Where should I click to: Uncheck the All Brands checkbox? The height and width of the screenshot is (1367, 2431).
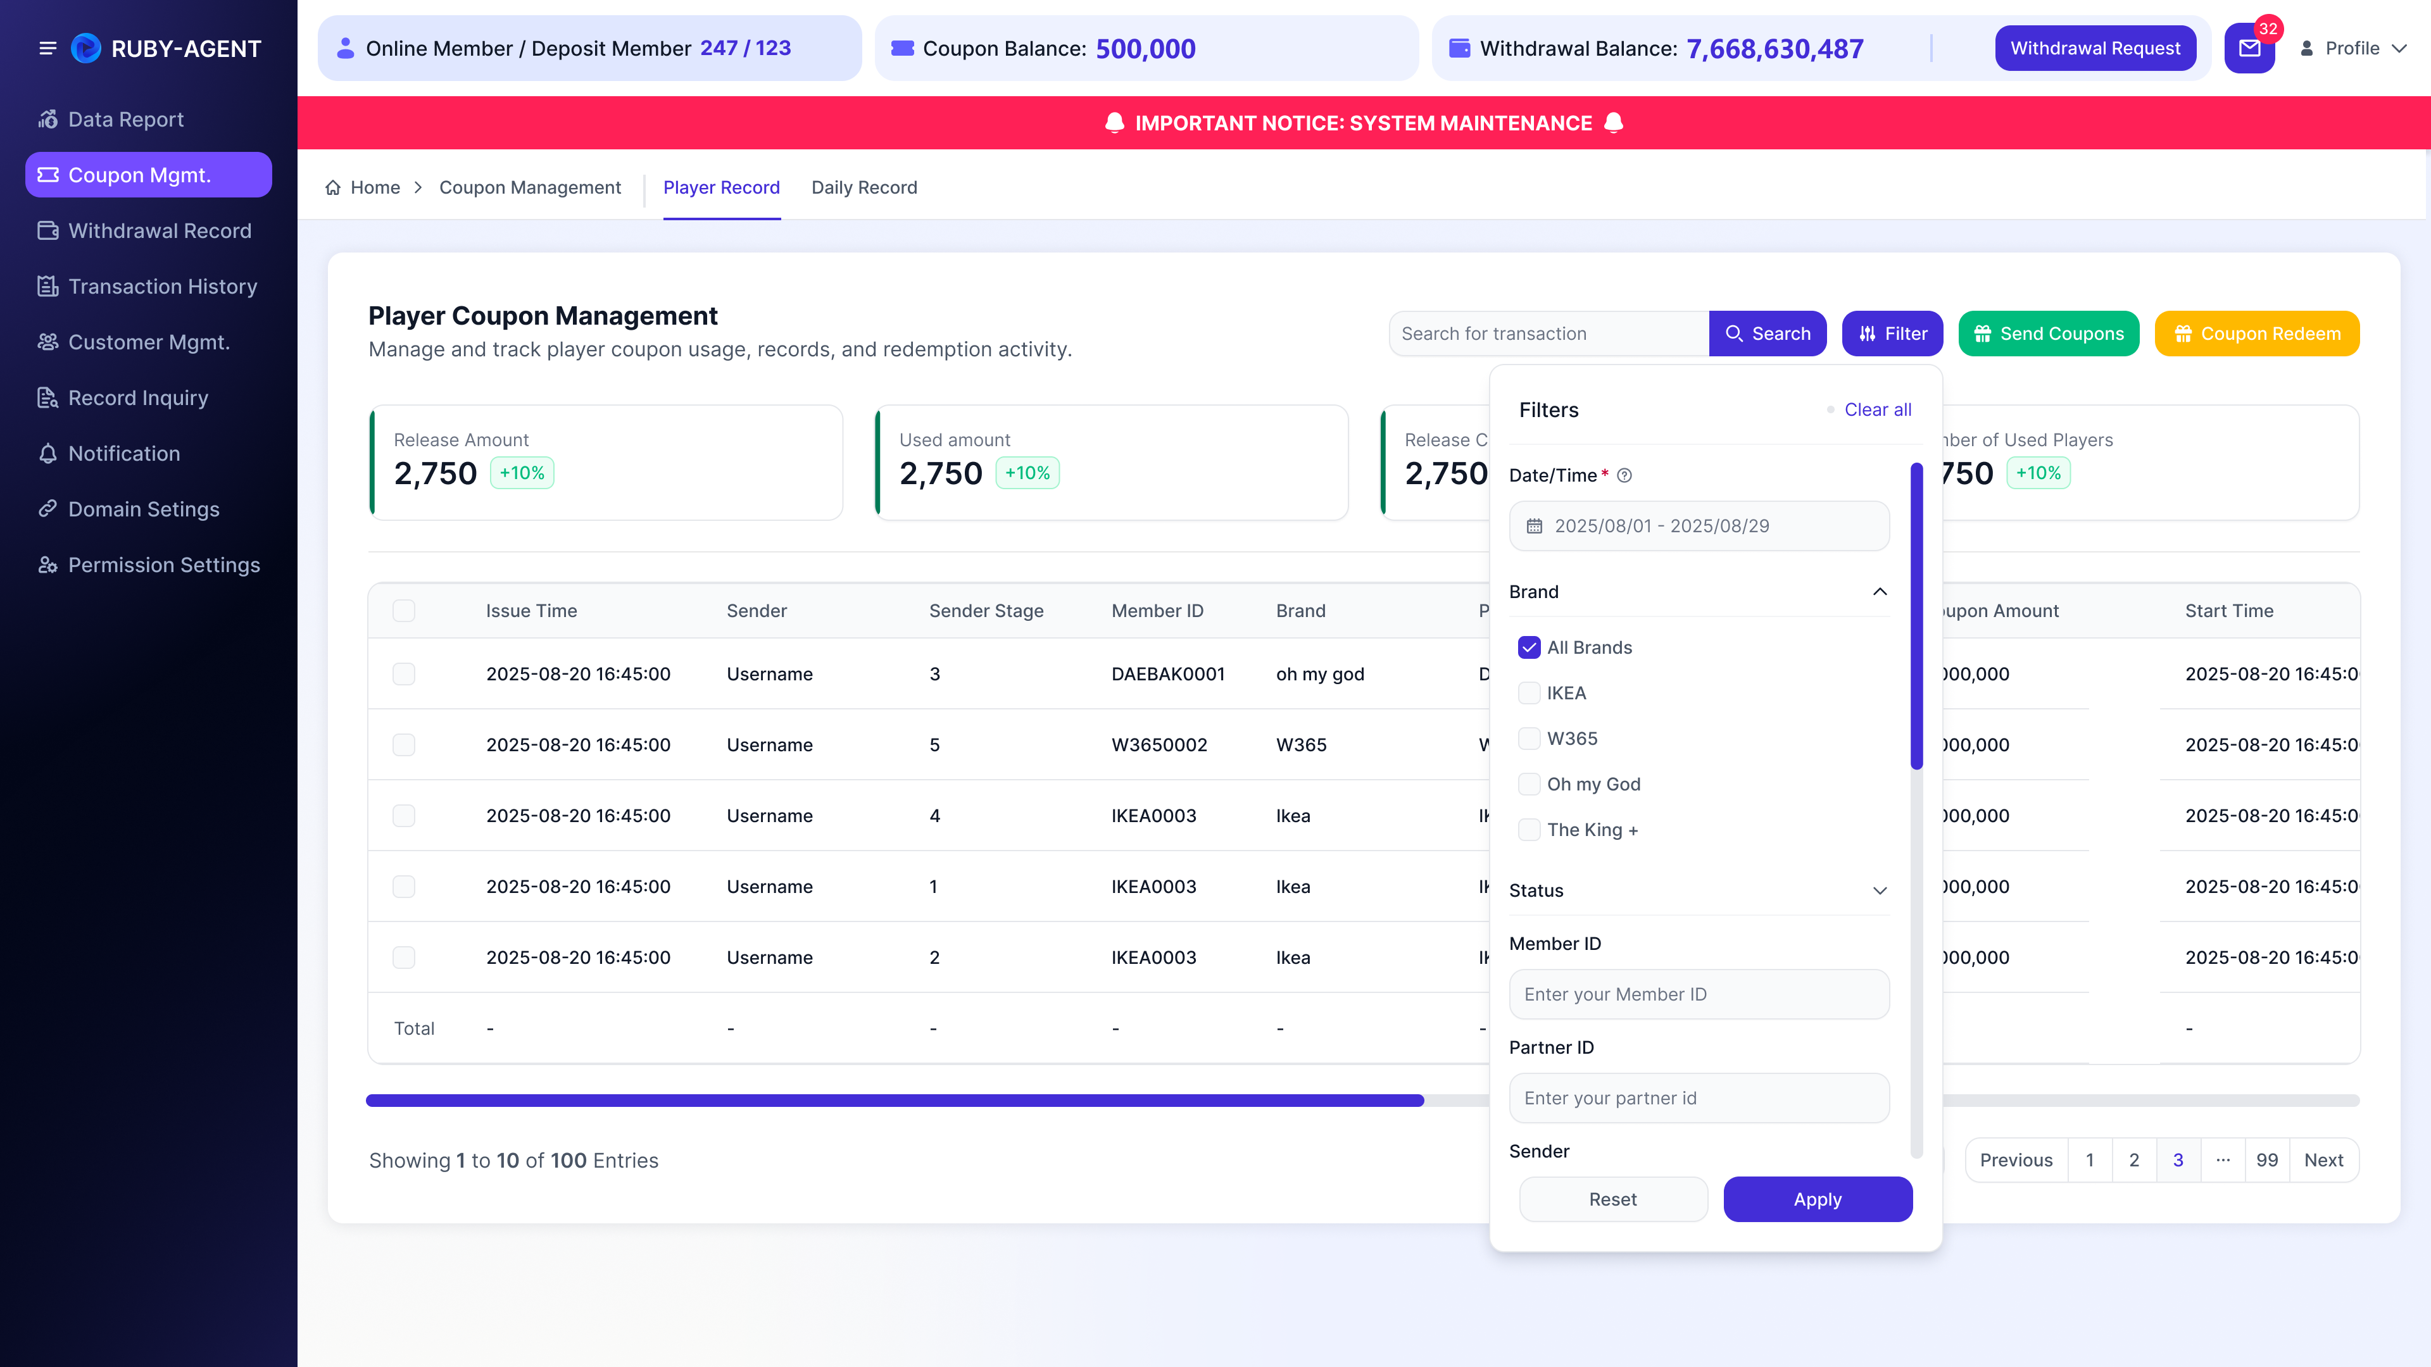[1529, 647]
